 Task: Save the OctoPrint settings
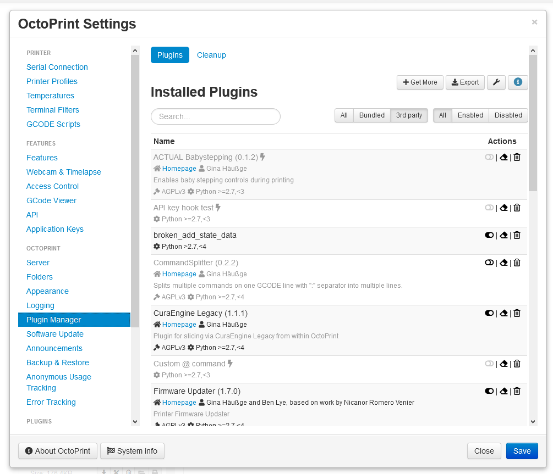[x=522, y=451]
